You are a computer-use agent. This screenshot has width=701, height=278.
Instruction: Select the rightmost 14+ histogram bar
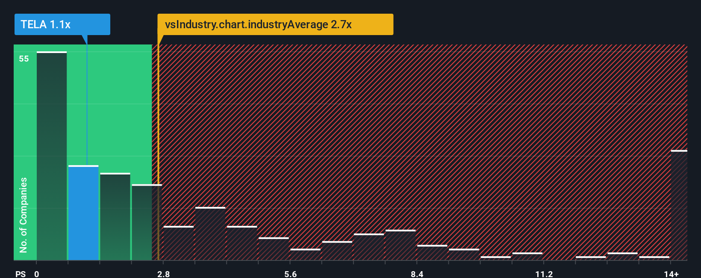coord(679,205)
